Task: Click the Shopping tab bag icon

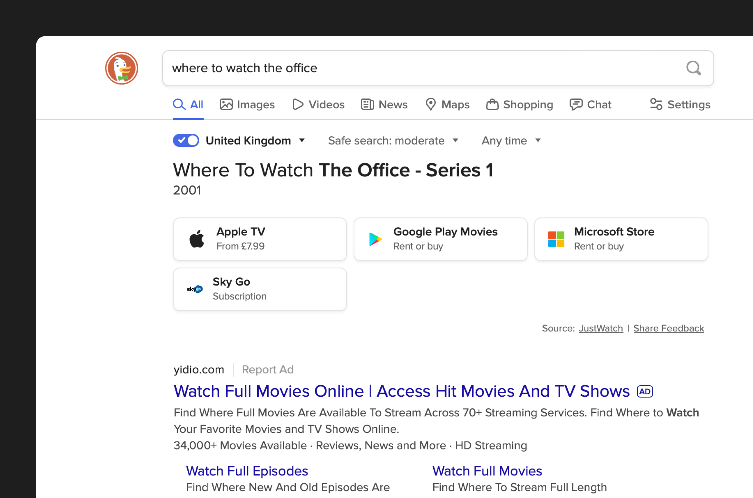Action: (x=492, y=104)
